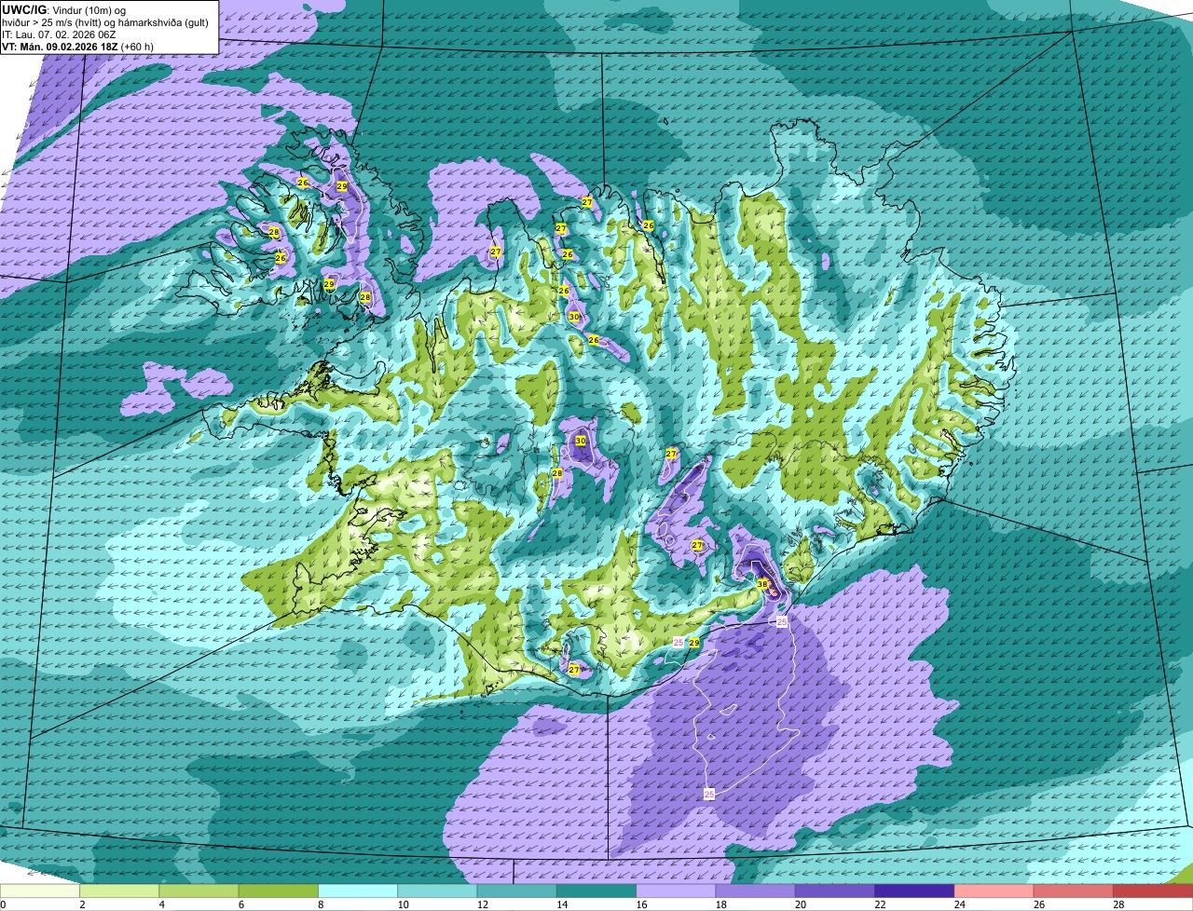The height and width of the screenshot is (911, 1193).
Task: Click the 2–4 m/s light yellow-green legend swatch
Action: point(121,891)
